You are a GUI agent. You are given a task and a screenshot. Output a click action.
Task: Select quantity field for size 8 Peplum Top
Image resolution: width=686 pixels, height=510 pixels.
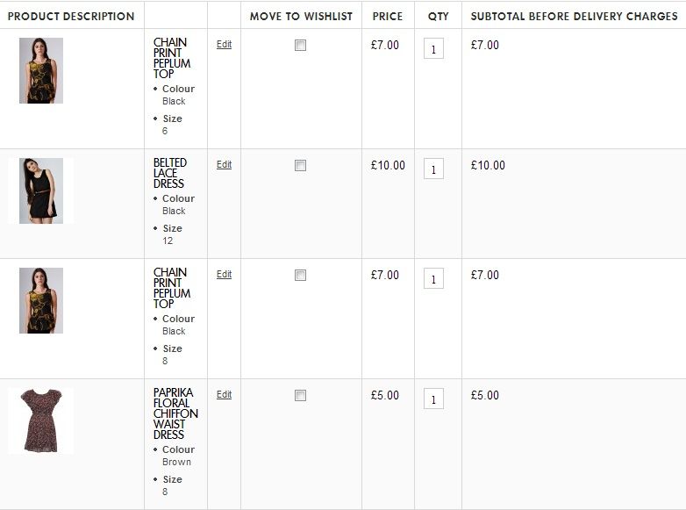click(x=433, y=279)
